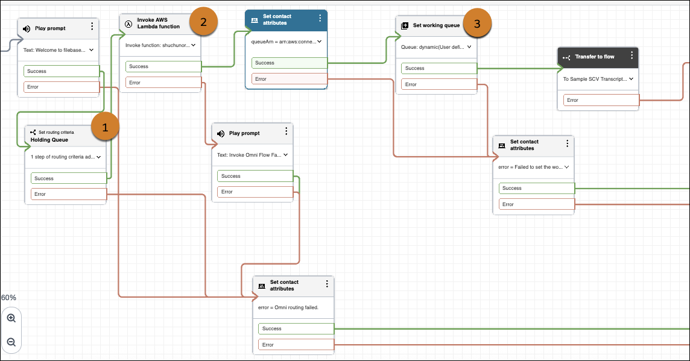The width and height of the screenshot is (690, 361).
Task: Expand the 'queueArn = arn:aws:conne' dropdown
Action: coord(320,42)
